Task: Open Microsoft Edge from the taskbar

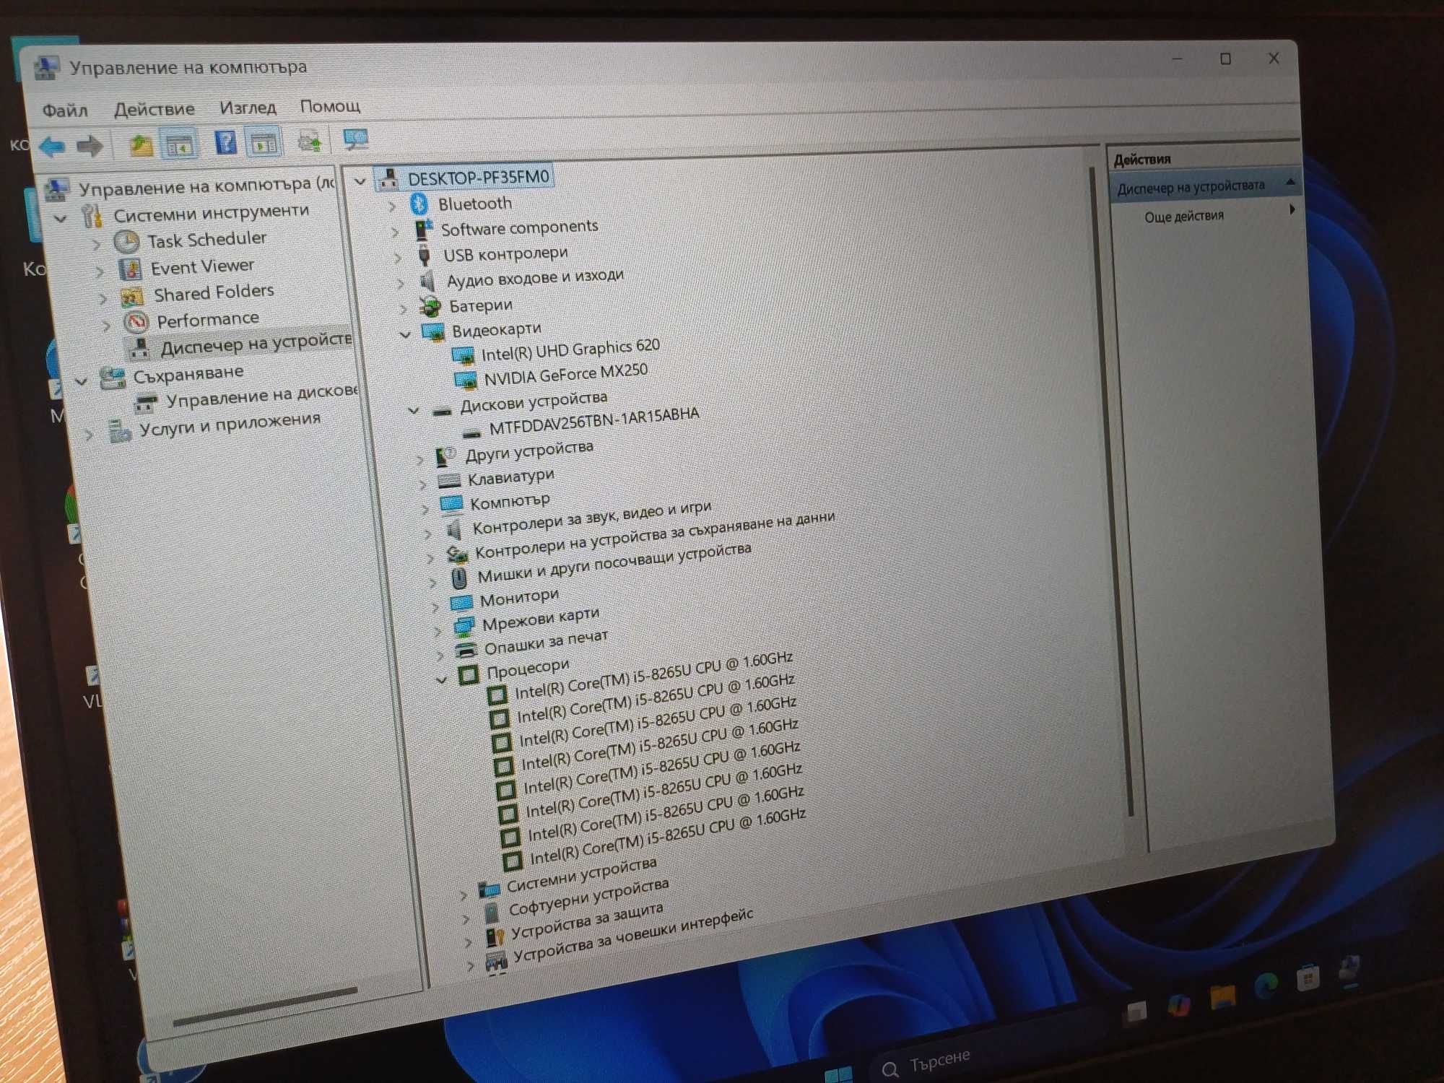Action: pyautogui.click(x=1266, y=986)
